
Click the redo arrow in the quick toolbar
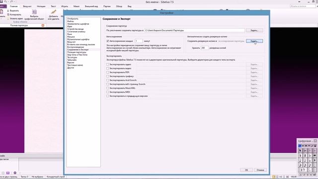(x=11, y=1)
